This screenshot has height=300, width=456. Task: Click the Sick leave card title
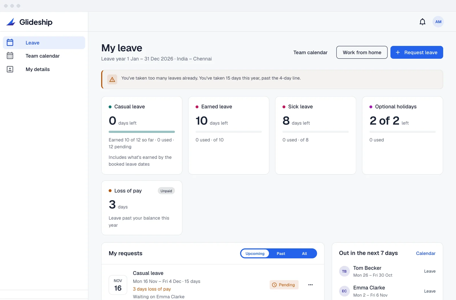(300, 107)
